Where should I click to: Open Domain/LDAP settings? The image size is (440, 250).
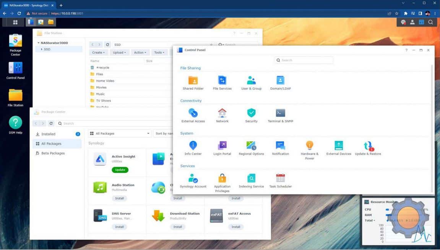click(280, 83)
